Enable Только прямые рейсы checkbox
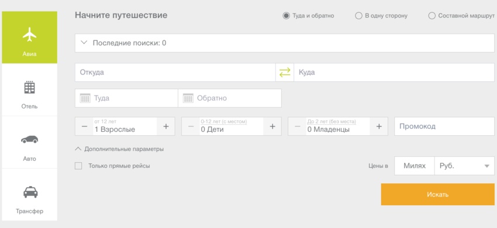The height and width of the screenshot is (228, 497). (78, 166)
